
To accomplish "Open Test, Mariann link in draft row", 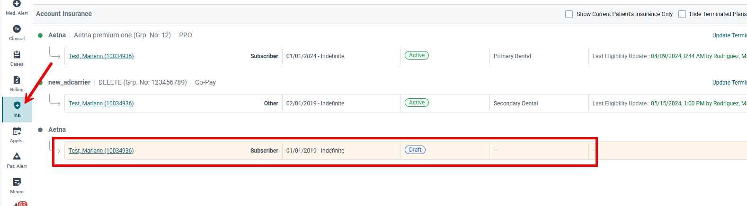I will tap(101, 151).
